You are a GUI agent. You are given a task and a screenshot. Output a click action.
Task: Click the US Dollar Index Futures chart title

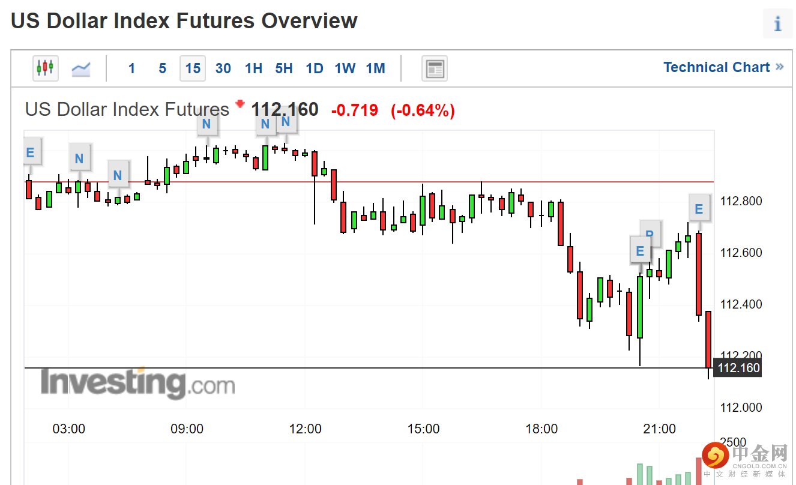[x=127, y=110]
